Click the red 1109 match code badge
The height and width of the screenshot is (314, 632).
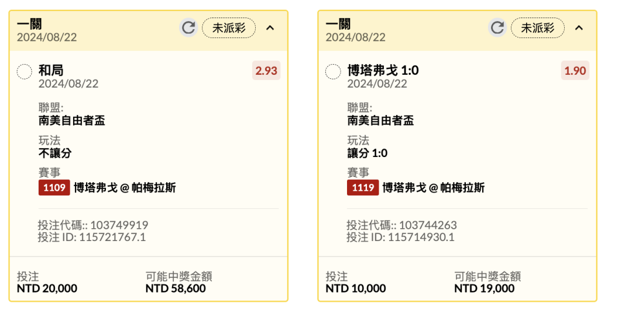tap(54, 188)
